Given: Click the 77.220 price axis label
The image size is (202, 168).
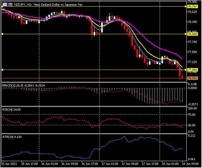Looking at the screenshot, I should pyautogui.click(x=192, y=62).
